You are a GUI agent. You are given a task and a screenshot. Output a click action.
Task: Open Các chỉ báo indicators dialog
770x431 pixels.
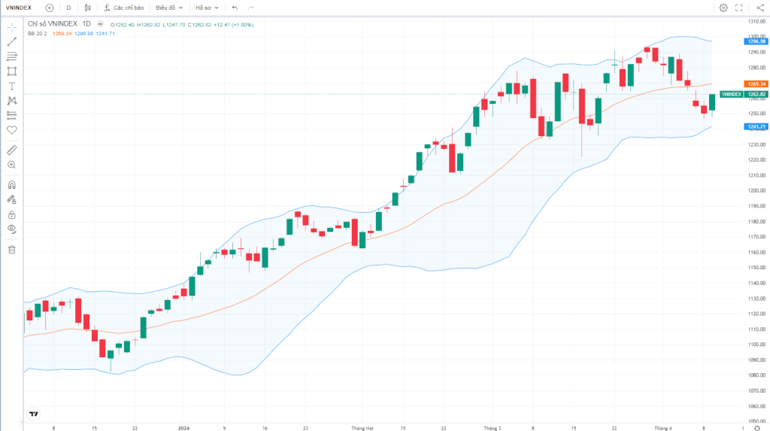point(124,8)
